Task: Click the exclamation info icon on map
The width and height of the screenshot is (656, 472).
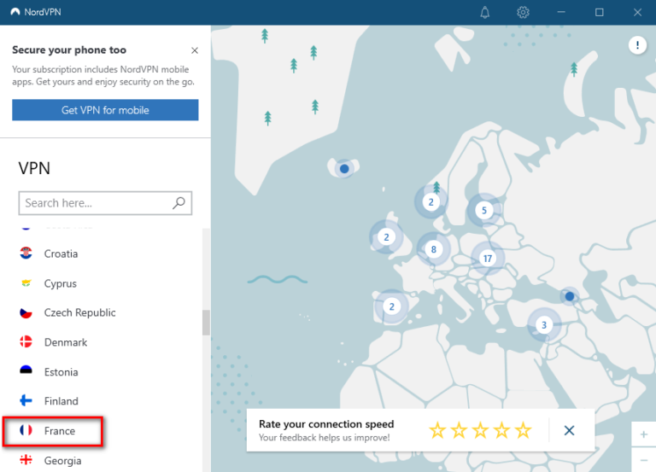Action: point(637,46)
